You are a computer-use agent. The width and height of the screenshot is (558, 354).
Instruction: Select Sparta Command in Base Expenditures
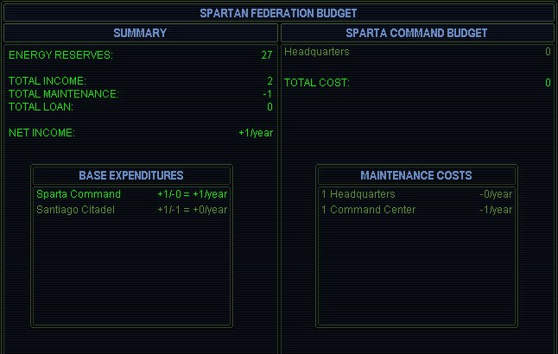pyautogui.click(x=73, y=194)
